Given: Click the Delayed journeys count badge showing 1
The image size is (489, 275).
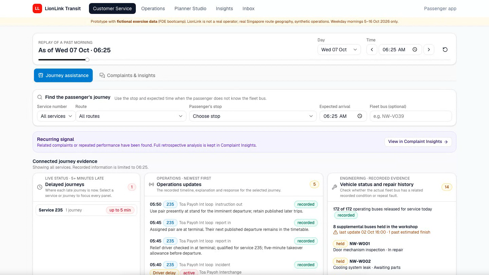Looking at the screenshot, I should (131, 187).
